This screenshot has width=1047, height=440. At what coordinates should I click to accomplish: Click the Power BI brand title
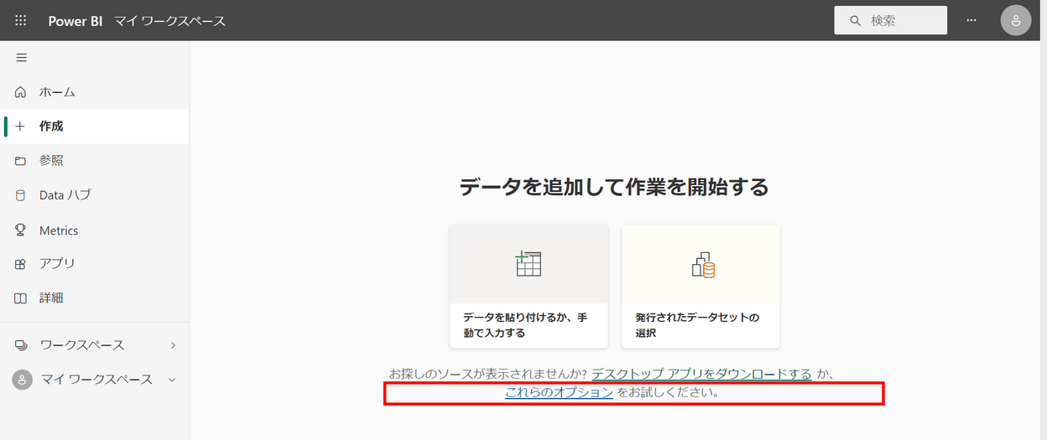pos(75,21)
